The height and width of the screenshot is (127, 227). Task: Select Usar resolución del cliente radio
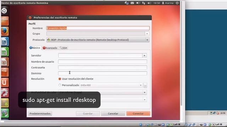60,79
